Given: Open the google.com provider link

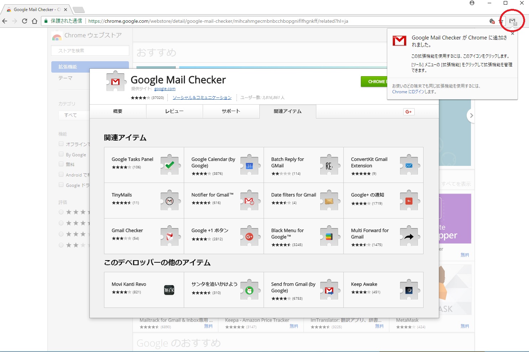Looking at the screenshot, I should [x=165, y=89].
